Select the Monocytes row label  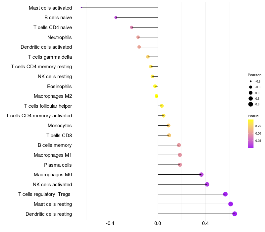tap(60, 126)
